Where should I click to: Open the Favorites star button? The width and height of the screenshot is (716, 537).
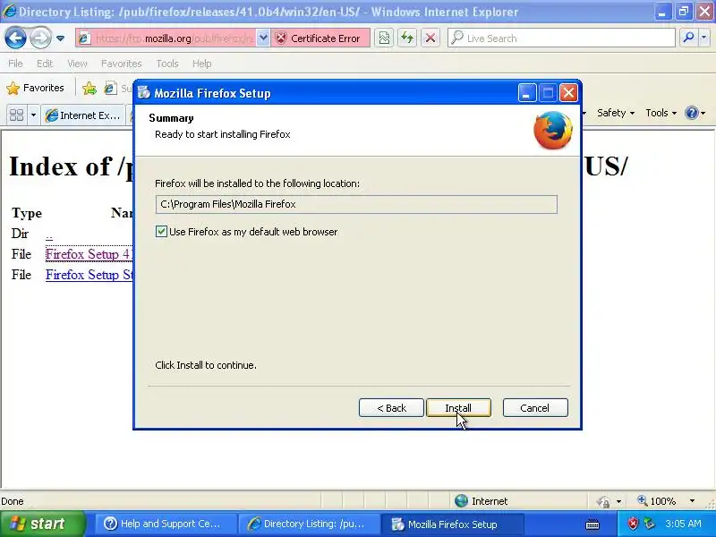(36, 88)
